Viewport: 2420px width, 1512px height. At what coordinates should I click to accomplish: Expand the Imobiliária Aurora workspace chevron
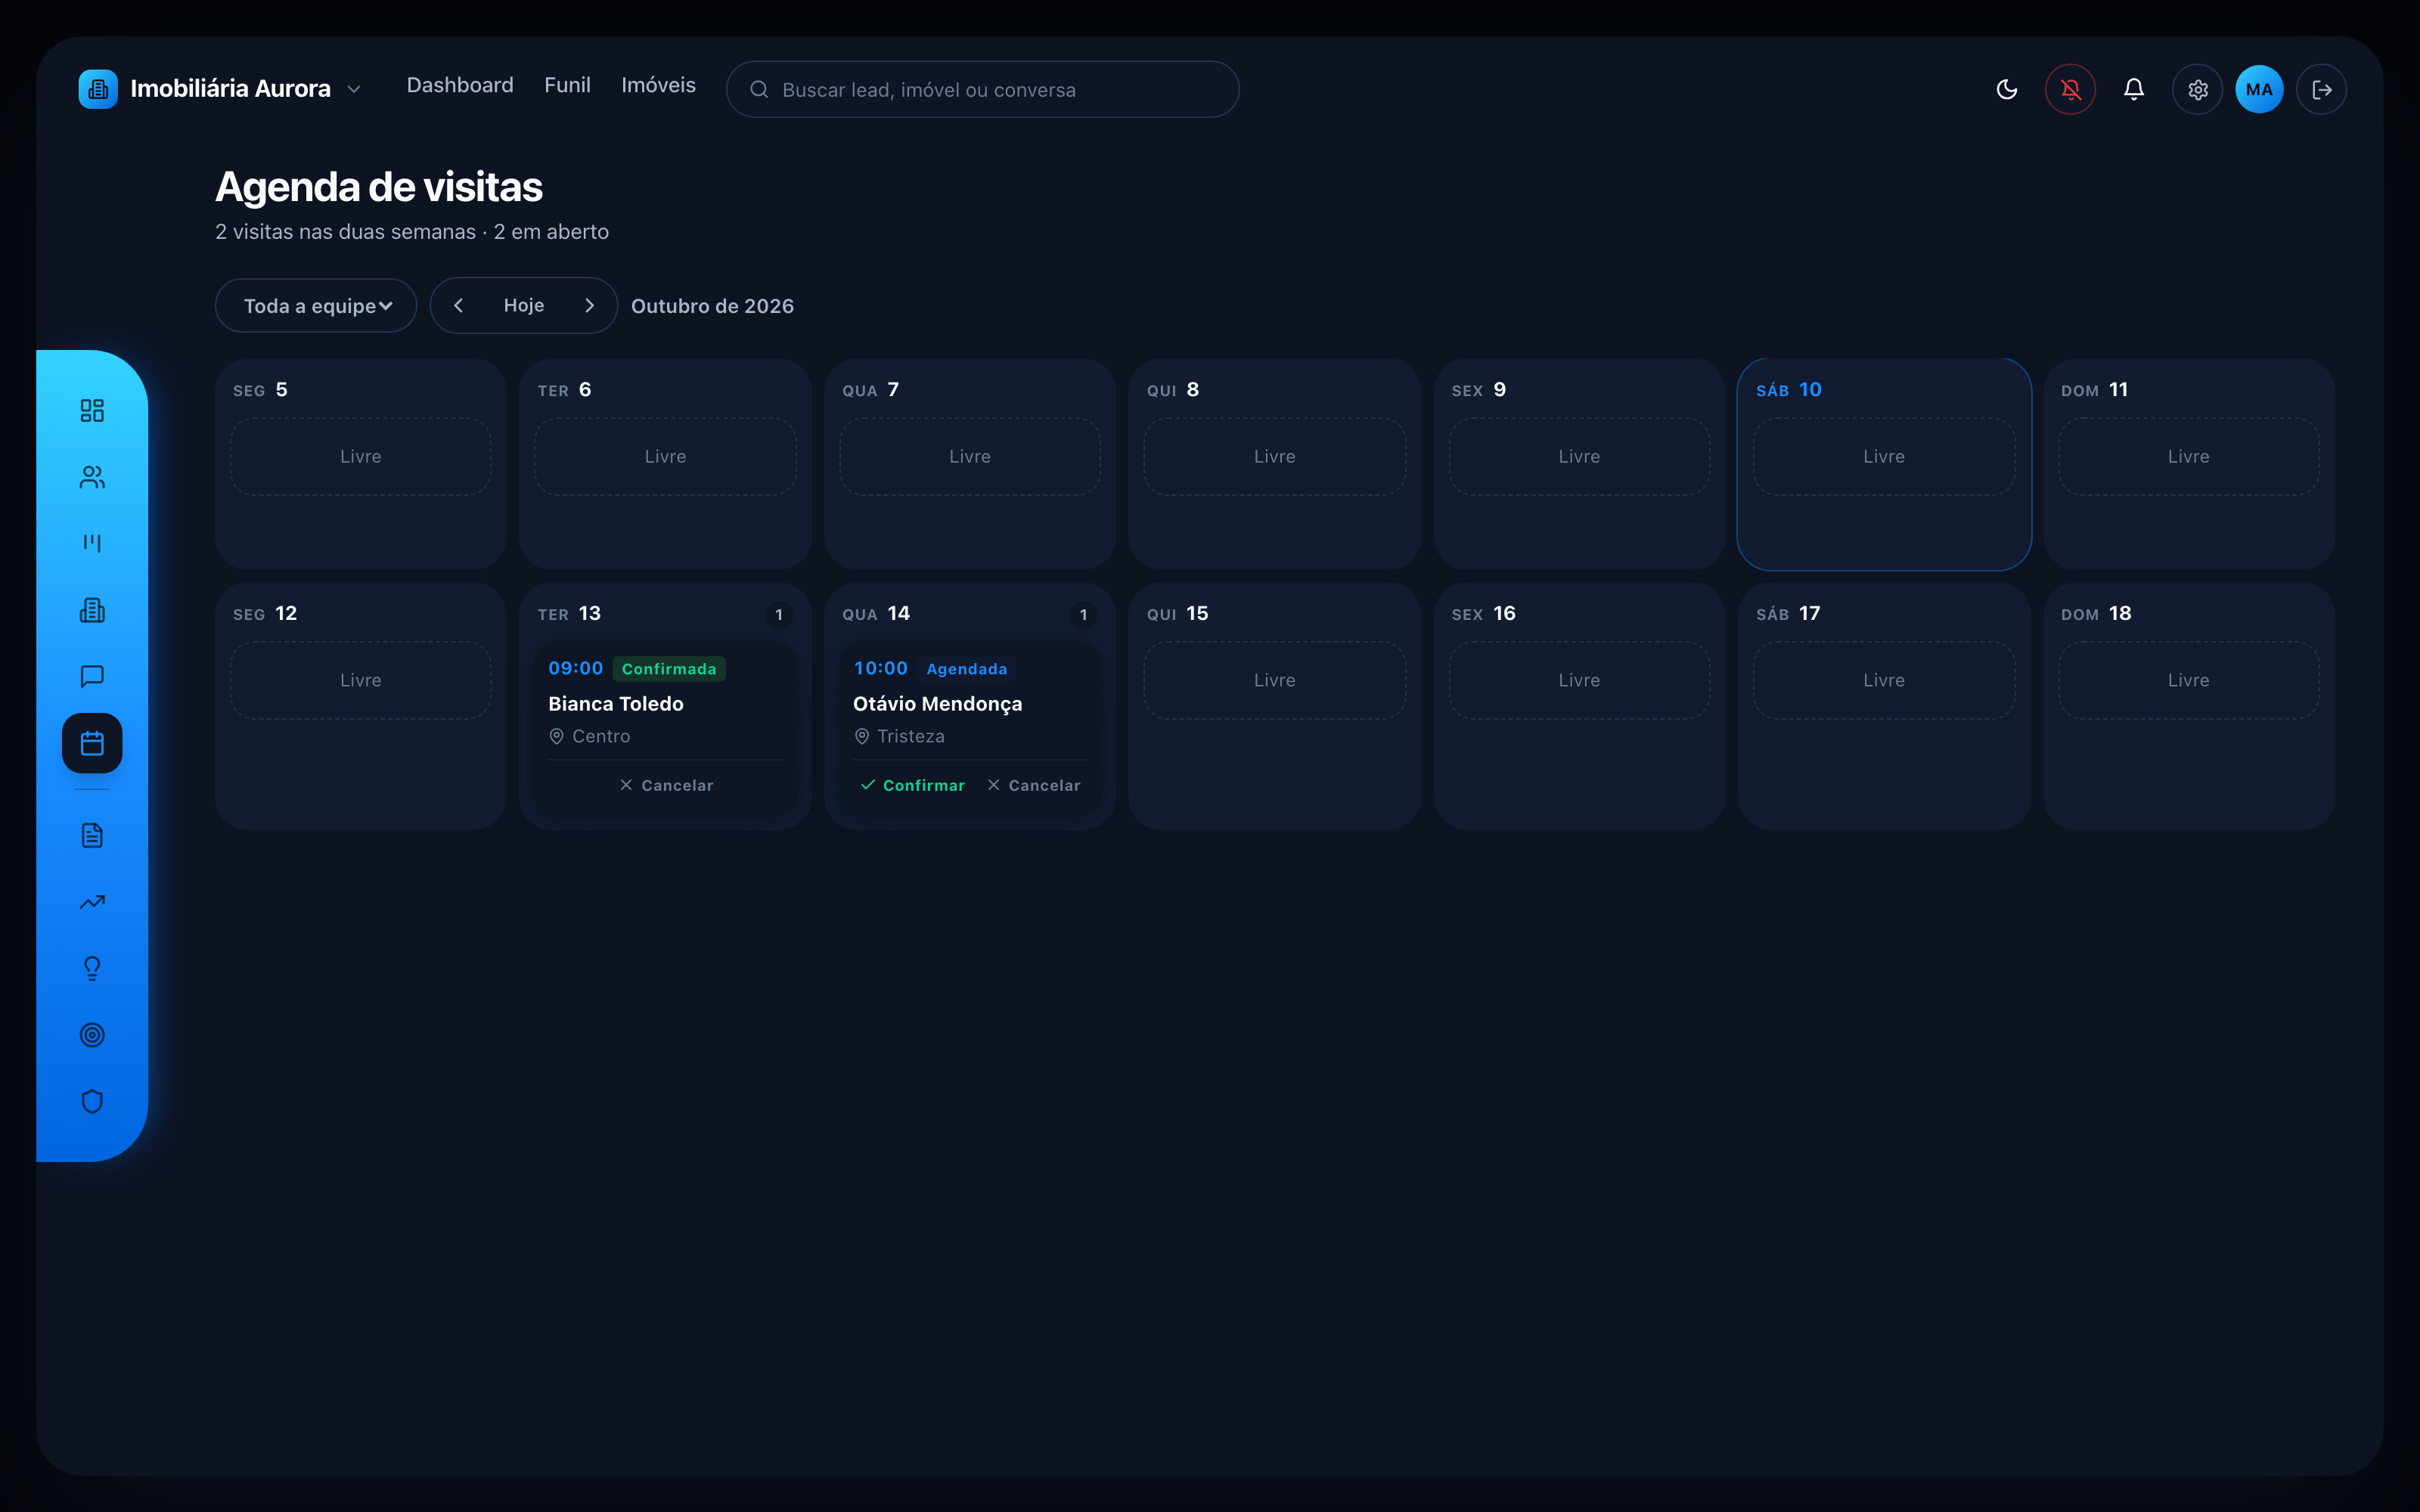pos(354,89)
